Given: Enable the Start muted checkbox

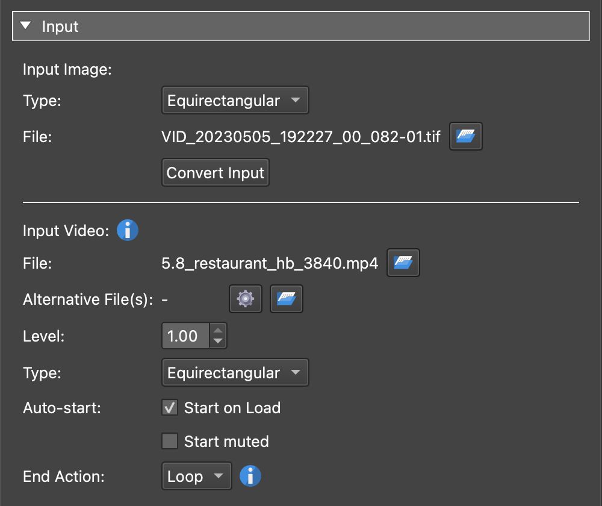Looking at the screenshot, I should point(169,442).
